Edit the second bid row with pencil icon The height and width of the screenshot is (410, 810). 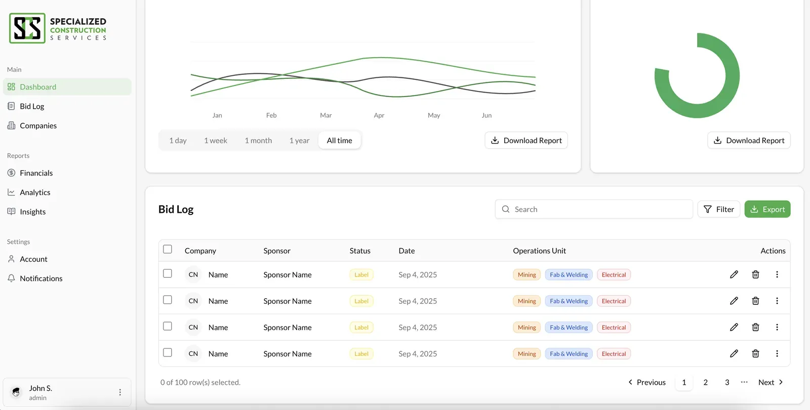tap(734, 301)
